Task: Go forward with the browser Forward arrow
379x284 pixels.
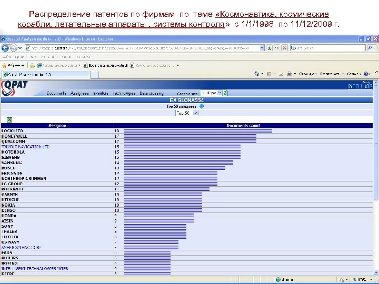Action: pos(13,48)
